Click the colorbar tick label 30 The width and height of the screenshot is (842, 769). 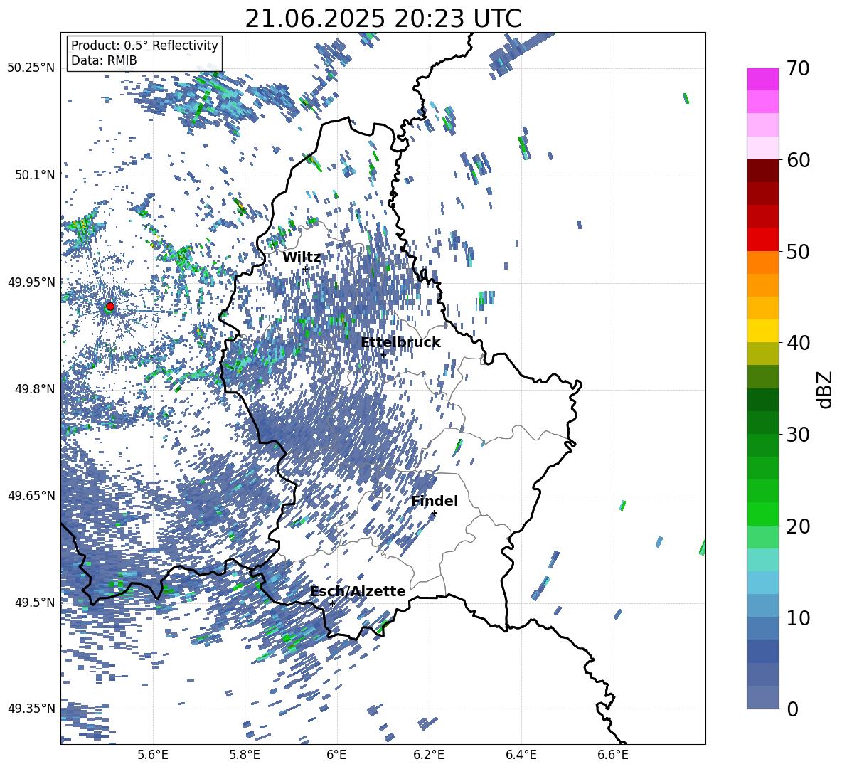[797, 435]
